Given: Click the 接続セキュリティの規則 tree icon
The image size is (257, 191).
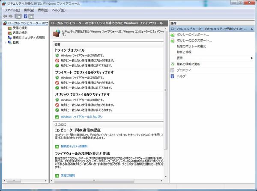Looking at the screenshot, I should [x=10, y=38].
